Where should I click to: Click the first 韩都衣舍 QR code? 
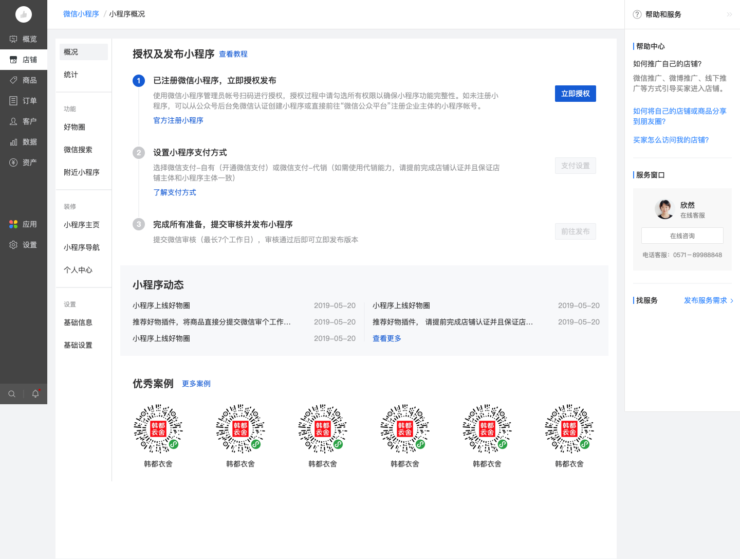pos(158,428)
